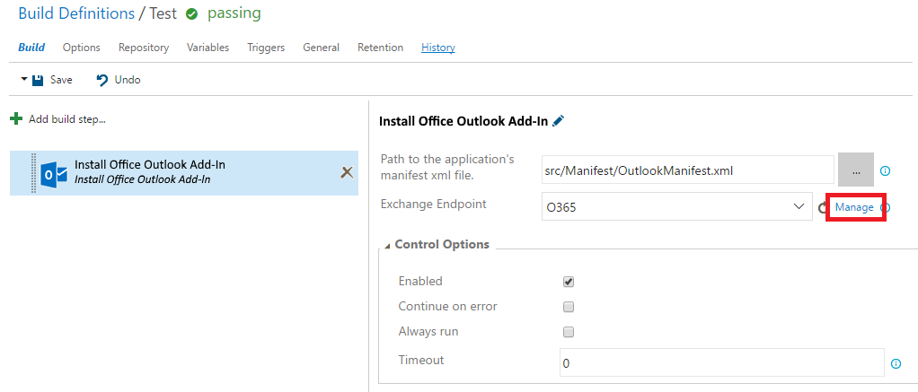918x392 pixels.
Task: Expand the Save dropdown arrow
Action: click(x=24, y=79)
